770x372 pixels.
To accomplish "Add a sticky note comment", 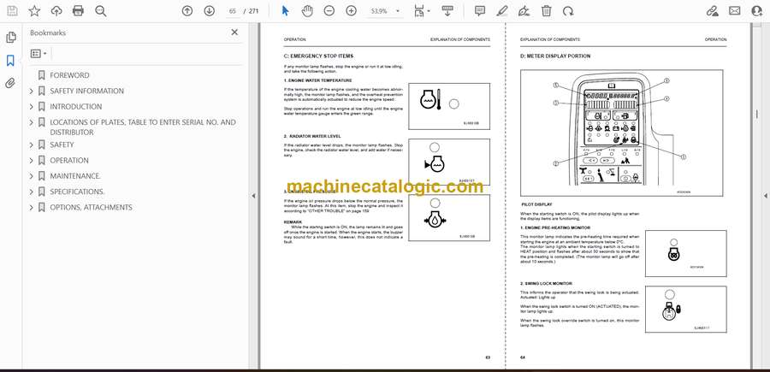I will [480, 11].
